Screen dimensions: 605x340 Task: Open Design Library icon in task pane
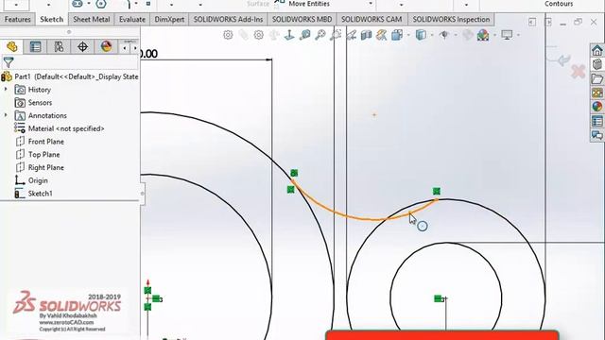click(597, 64)
